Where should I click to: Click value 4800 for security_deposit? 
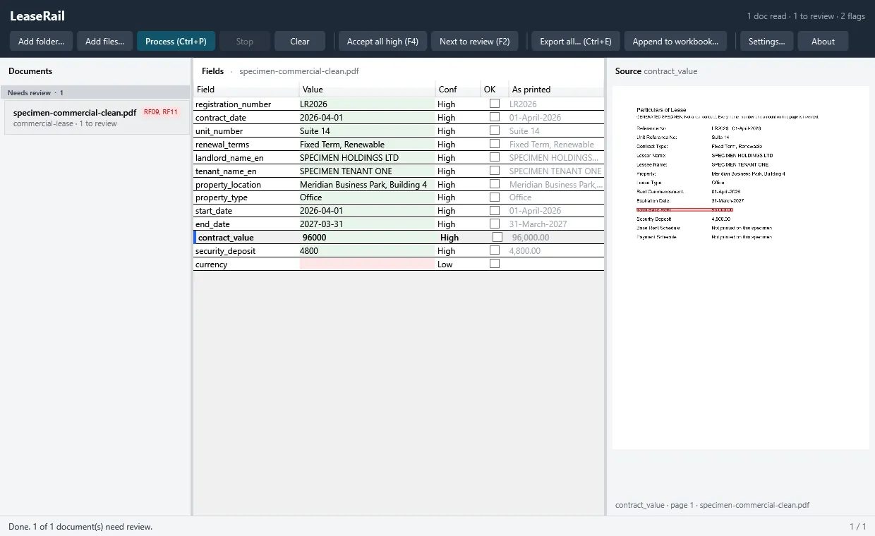pos(367,250)
